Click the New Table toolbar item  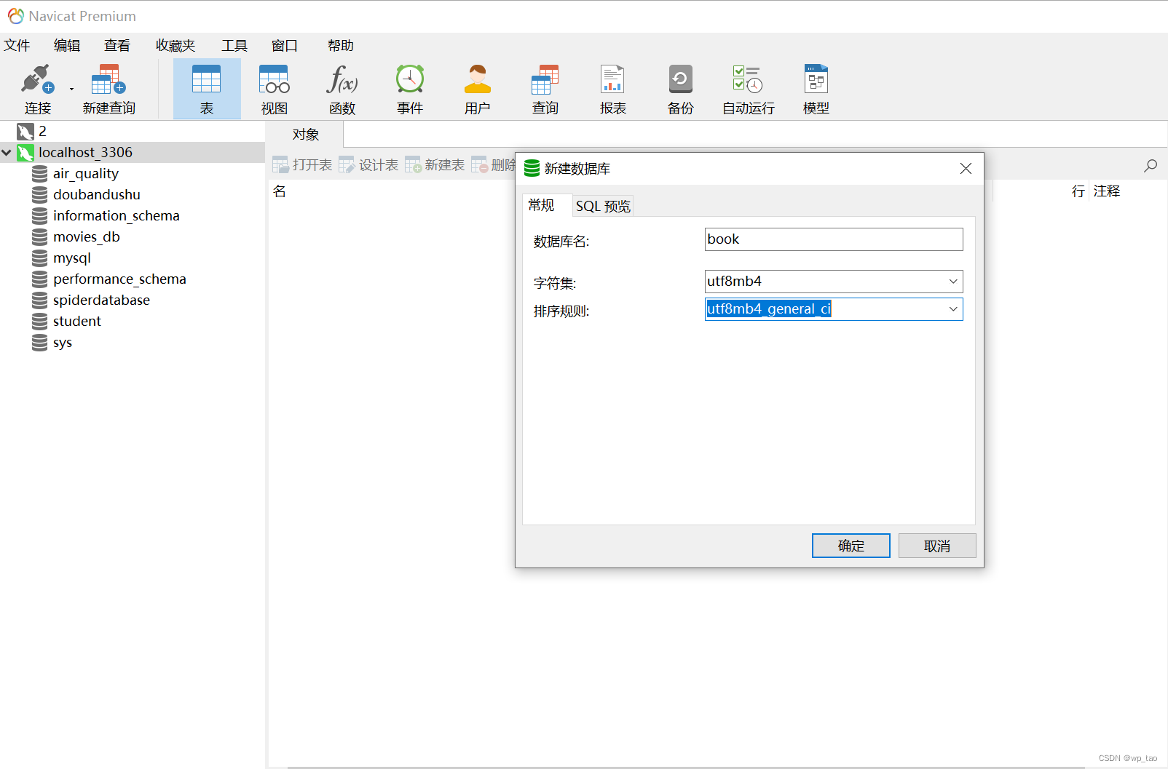[435, 165]
